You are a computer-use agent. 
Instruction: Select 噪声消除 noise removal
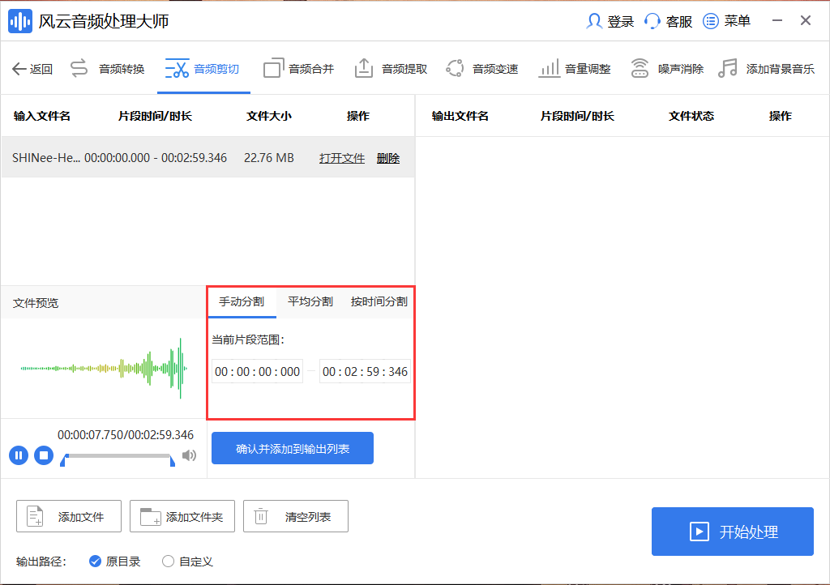click(668, 69)
